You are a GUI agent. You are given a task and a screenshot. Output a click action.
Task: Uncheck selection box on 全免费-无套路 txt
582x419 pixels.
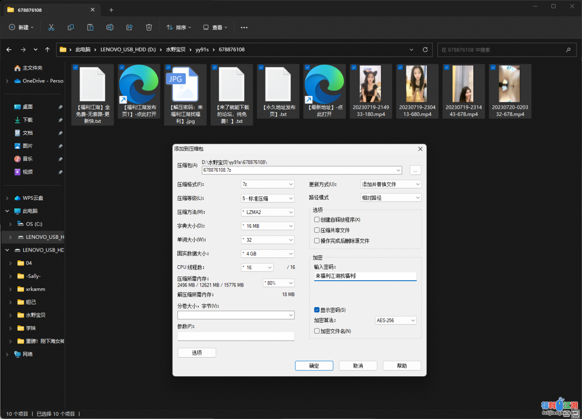click(x=75, y=67)
